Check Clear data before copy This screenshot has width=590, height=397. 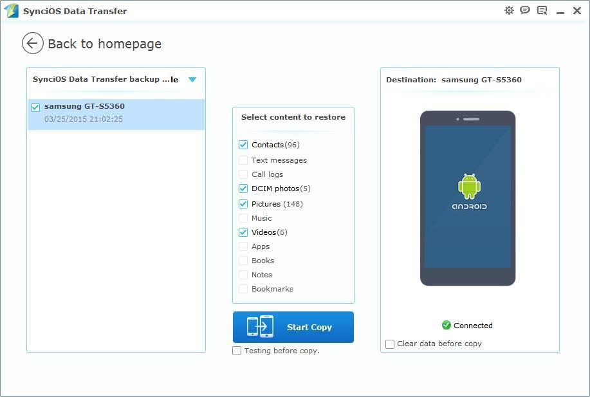pyautogui.click(x=390, y=344)
